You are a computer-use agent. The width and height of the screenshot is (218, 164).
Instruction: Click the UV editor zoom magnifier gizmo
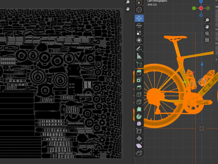[128, 2]
